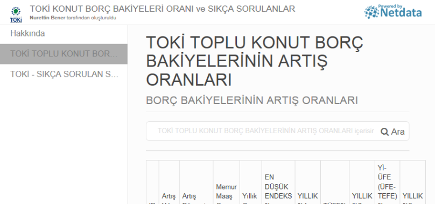Viewport: 435px width, 204px height.
Task: Open the Powered by Netdata logo link
Action: (393, 12)
